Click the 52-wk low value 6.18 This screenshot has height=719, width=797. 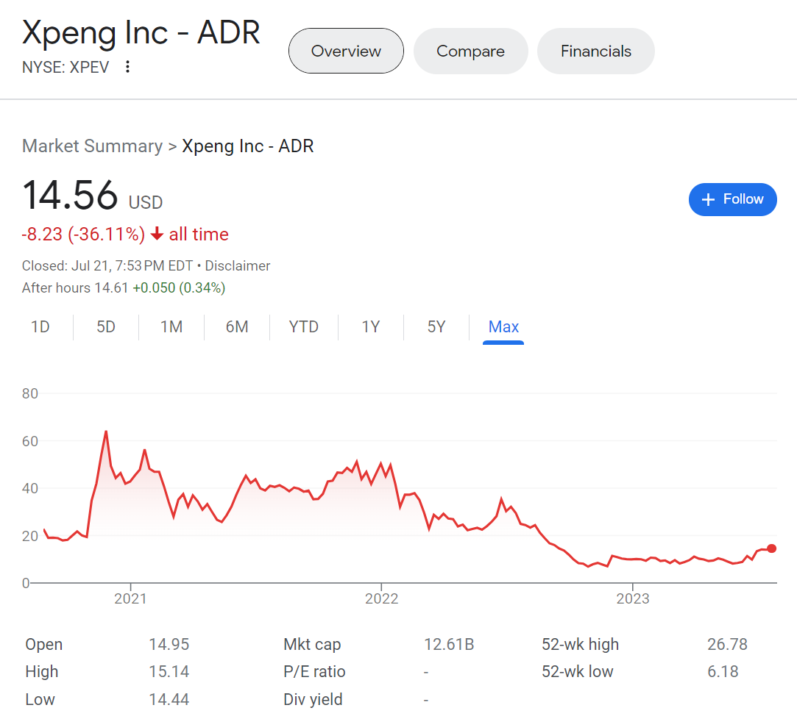[723, 672]
